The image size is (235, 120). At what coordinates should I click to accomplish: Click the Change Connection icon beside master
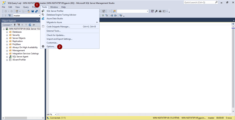click(10, 15)
